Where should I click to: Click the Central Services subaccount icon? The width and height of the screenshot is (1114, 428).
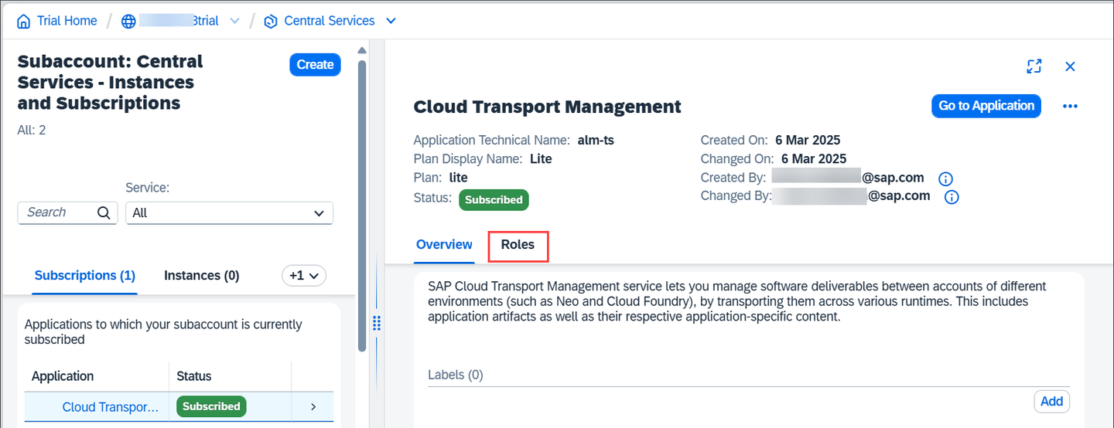[270, 22]
